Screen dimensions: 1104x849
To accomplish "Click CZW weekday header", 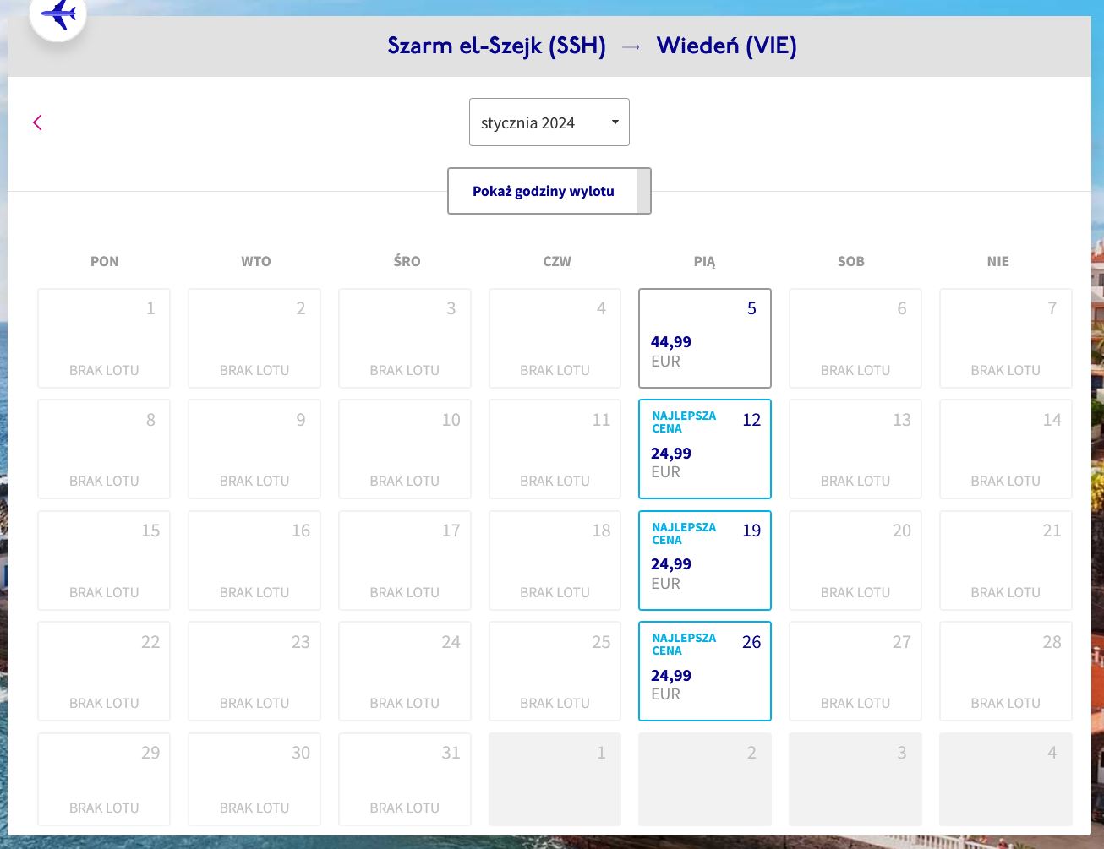I will 557,261.
